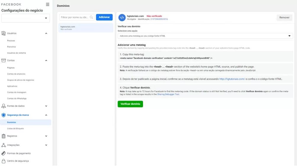Open Centro de segurança
Image resolution: width=297 pixels, height=168 pixels.
click(18, 161)
